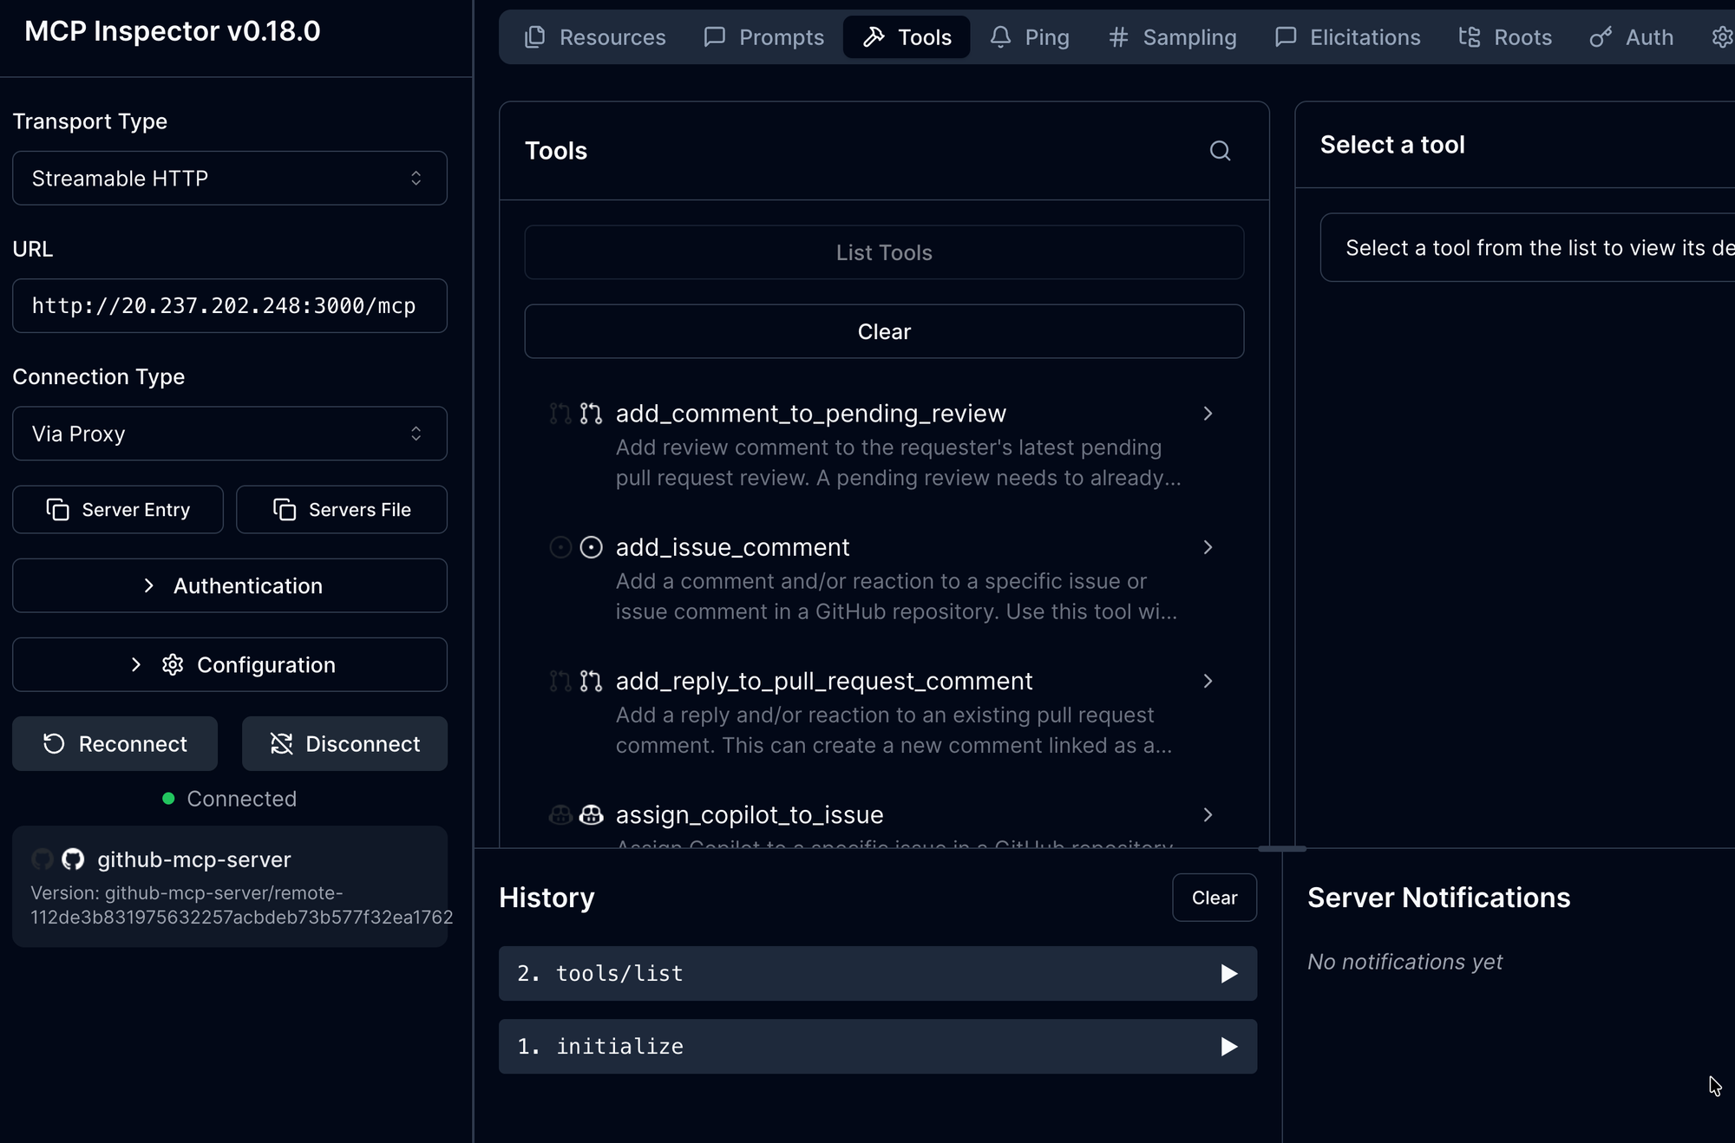Expand the Configuration section

click(230, 664)
